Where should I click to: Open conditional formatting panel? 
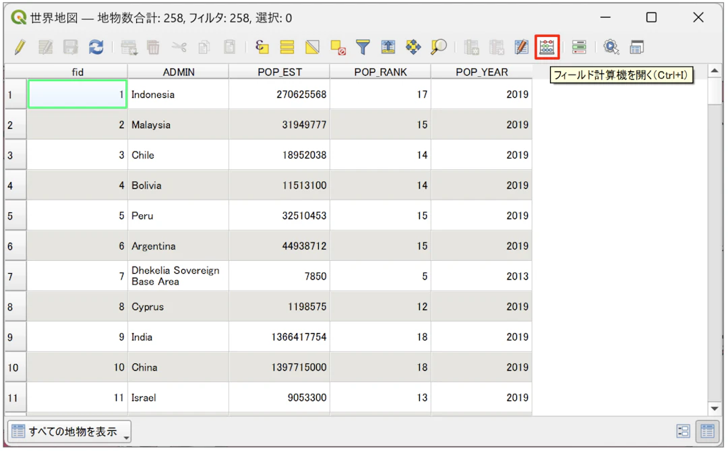[579, 47]
